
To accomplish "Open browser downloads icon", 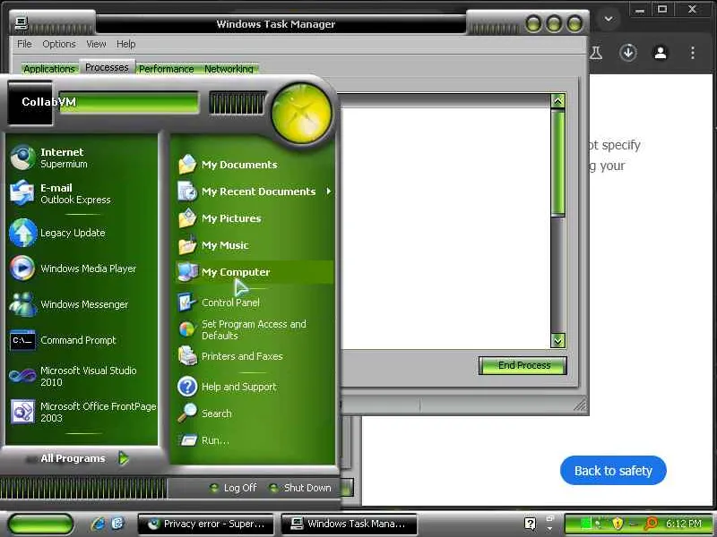I will point(628,53).
